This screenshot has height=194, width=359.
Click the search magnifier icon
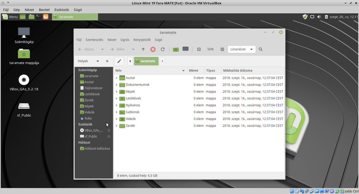[x=261, y=49]
